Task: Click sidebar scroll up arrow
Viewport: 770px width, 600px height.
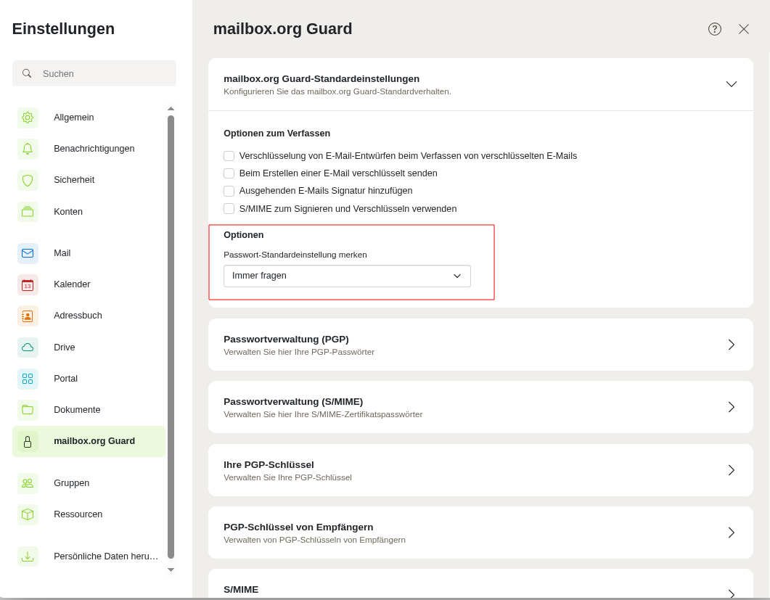Action: point(171,109)
